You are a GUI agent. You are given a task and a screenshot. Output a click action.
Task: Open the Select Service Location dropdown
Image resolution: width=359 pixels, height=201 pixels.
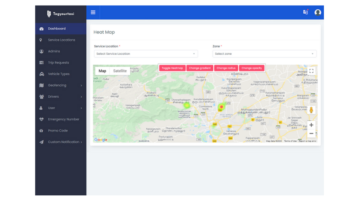pos(146,54)
